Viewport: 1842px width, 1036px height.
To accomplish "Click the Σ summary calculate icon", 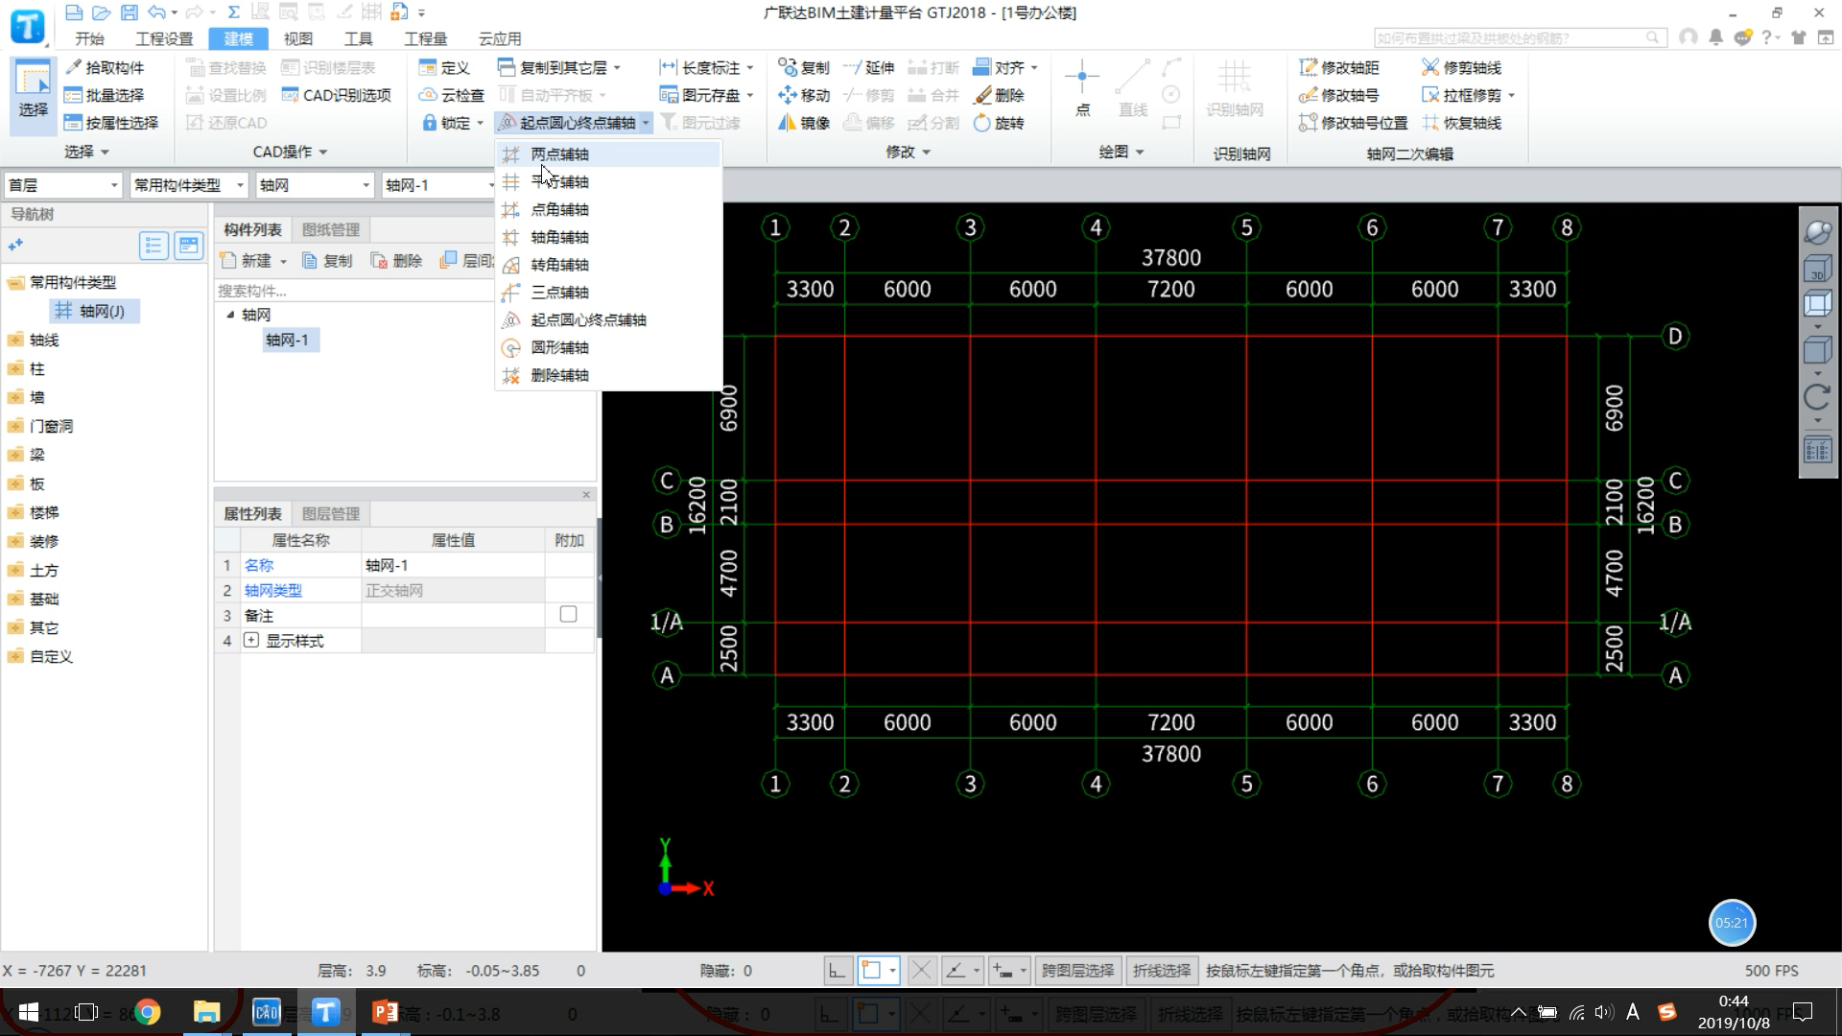I will 233,12.
